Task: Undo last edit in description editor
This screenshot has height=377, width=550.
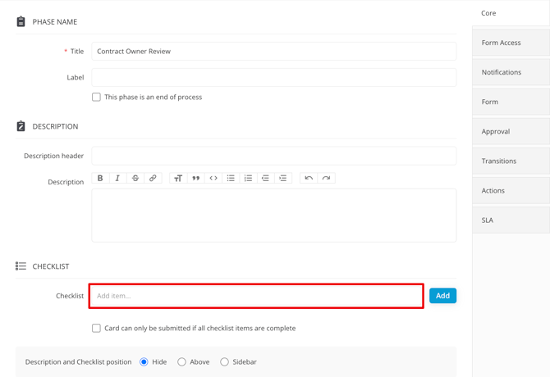Action: pyautogui.click(x=309, y=178)
